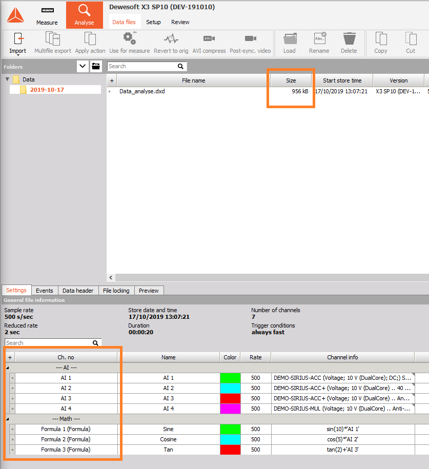Sort files by Size column
The image size is (429, 469).
(x=291, y=80)
